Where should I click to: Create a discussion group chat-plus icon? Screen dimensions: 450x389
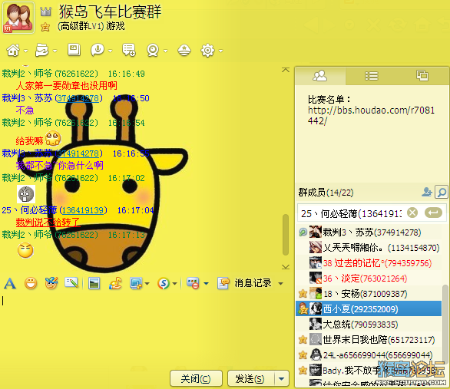[x=128, y=51]
